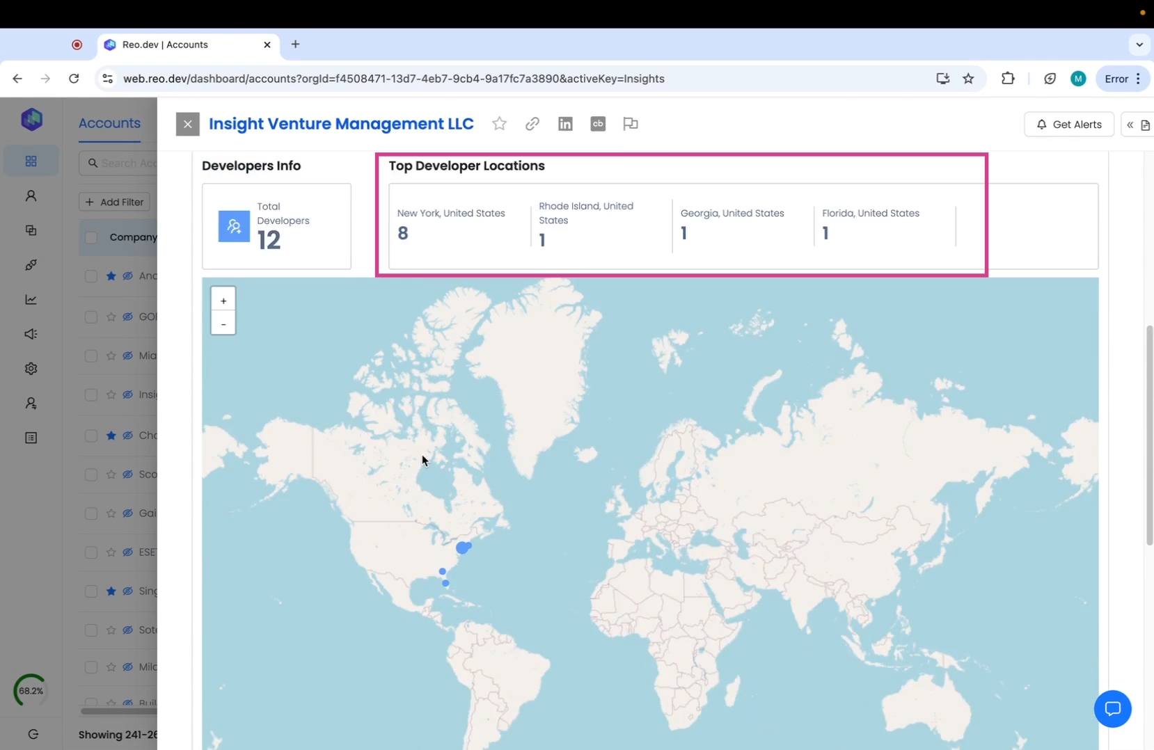The image size is (1154, 750).
Task: Open the browser tab list dropdown
Action: click(1139, 45)
